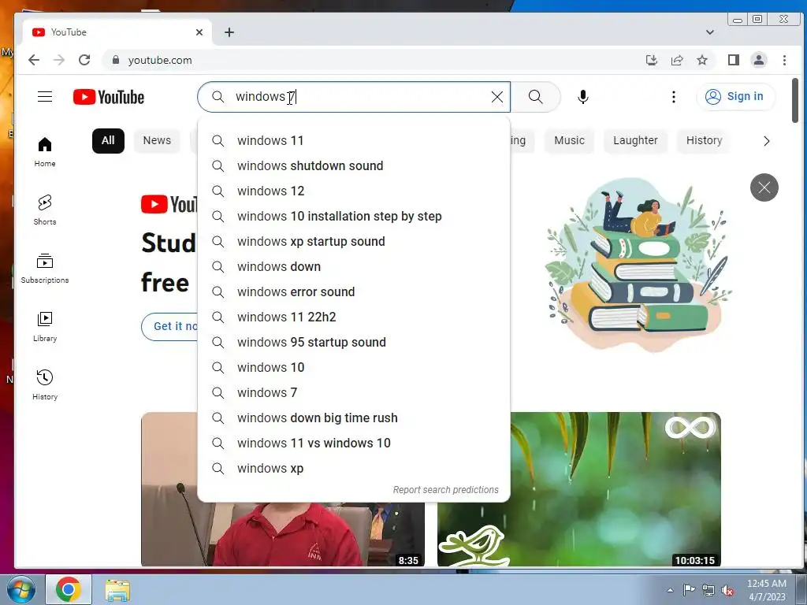Viewport: 807px width, 605px height.
Task: Expand the tab search chevron
Action: click(x=710, y=32)
